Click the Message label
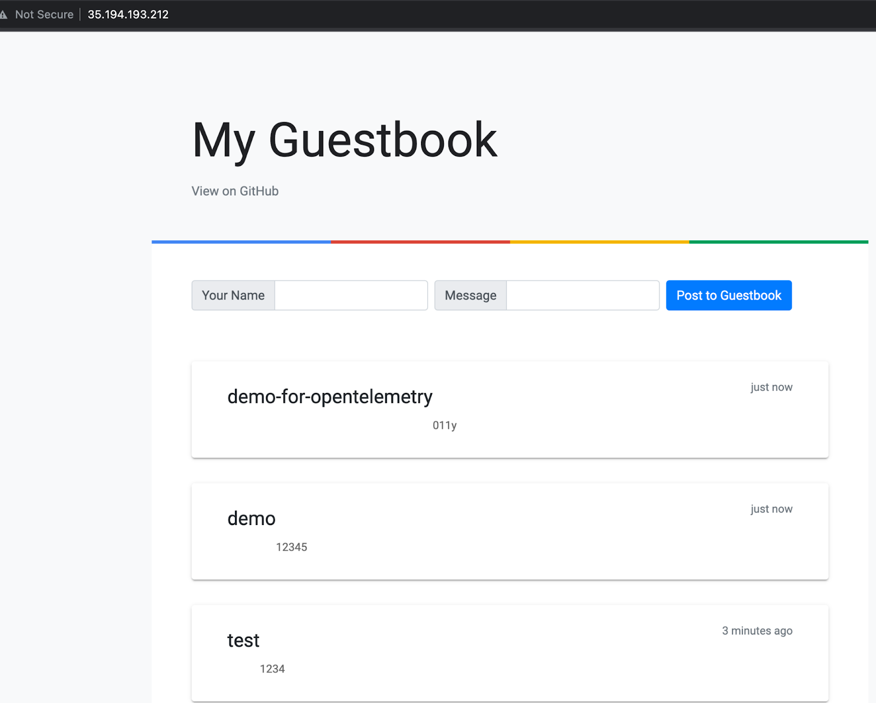 tap(470, 296)
